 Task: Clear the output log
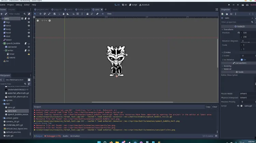pyautogui.click(x=215, y=107)
